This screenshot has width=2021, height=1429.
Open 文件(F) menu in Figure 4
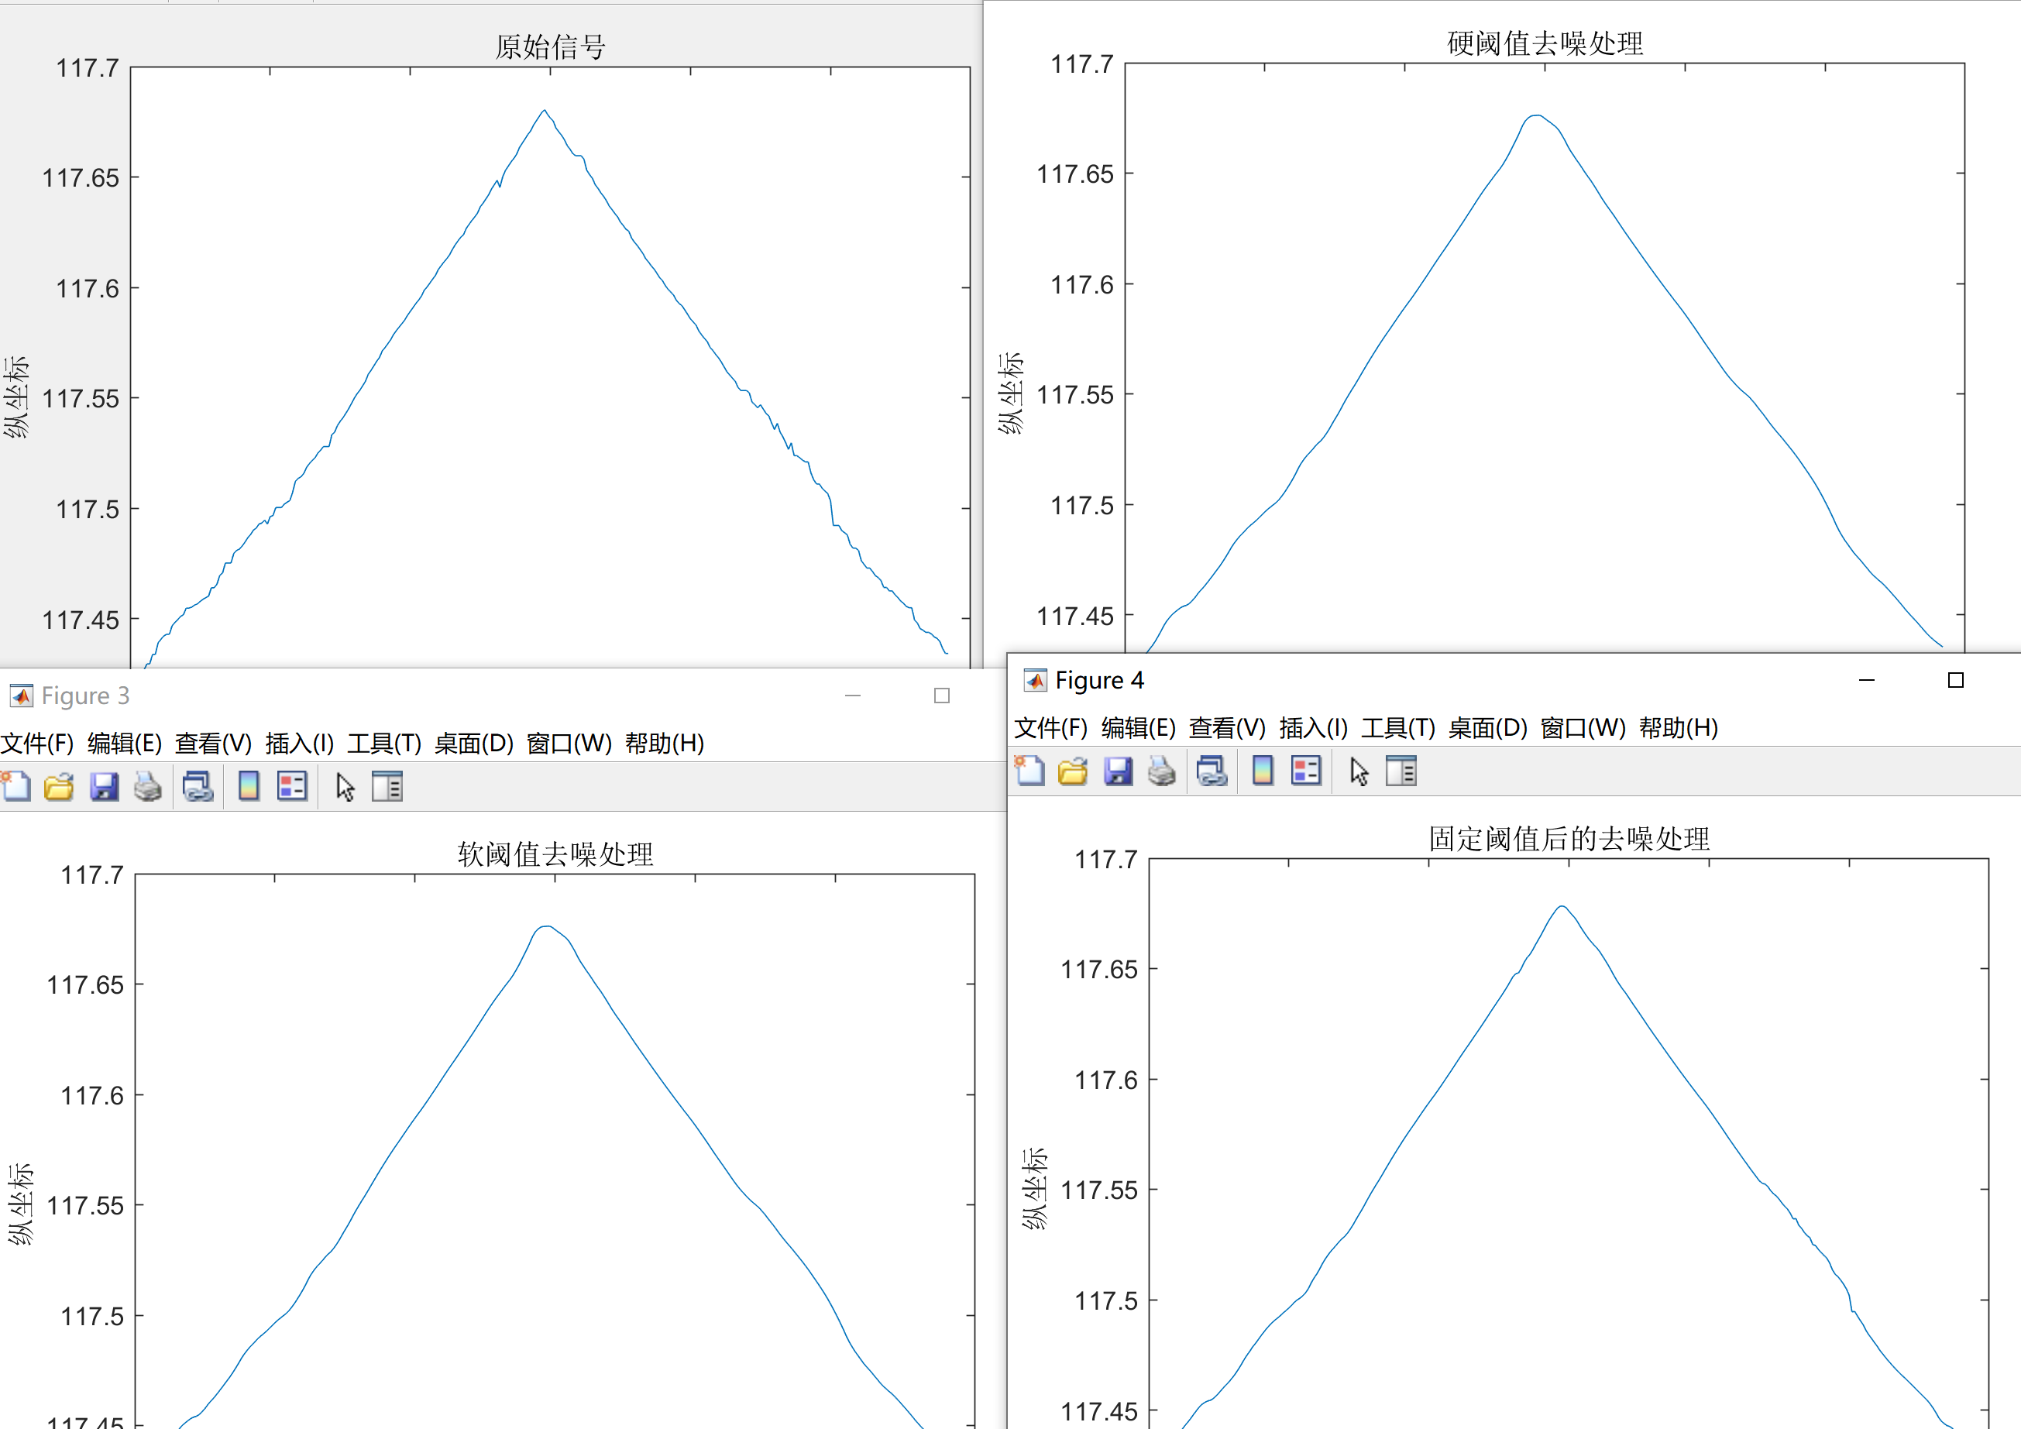(1051, 728)
